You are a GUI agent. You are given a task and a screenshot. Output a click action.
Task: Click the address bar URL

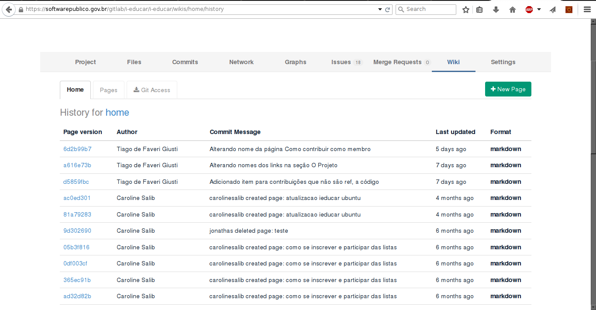[x=124, y=9]
